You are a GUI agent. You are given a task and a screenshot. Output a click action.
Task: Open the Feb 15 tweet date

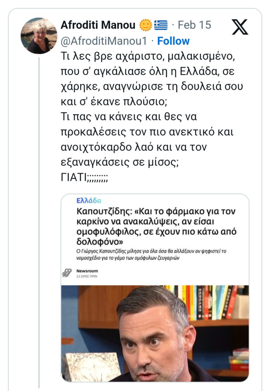194,26
